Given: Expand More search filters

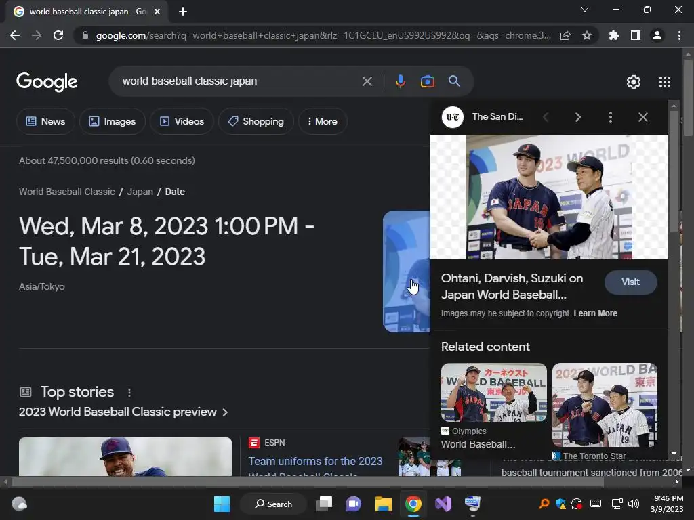Looking at the screenshot, I should pos(323,121).
